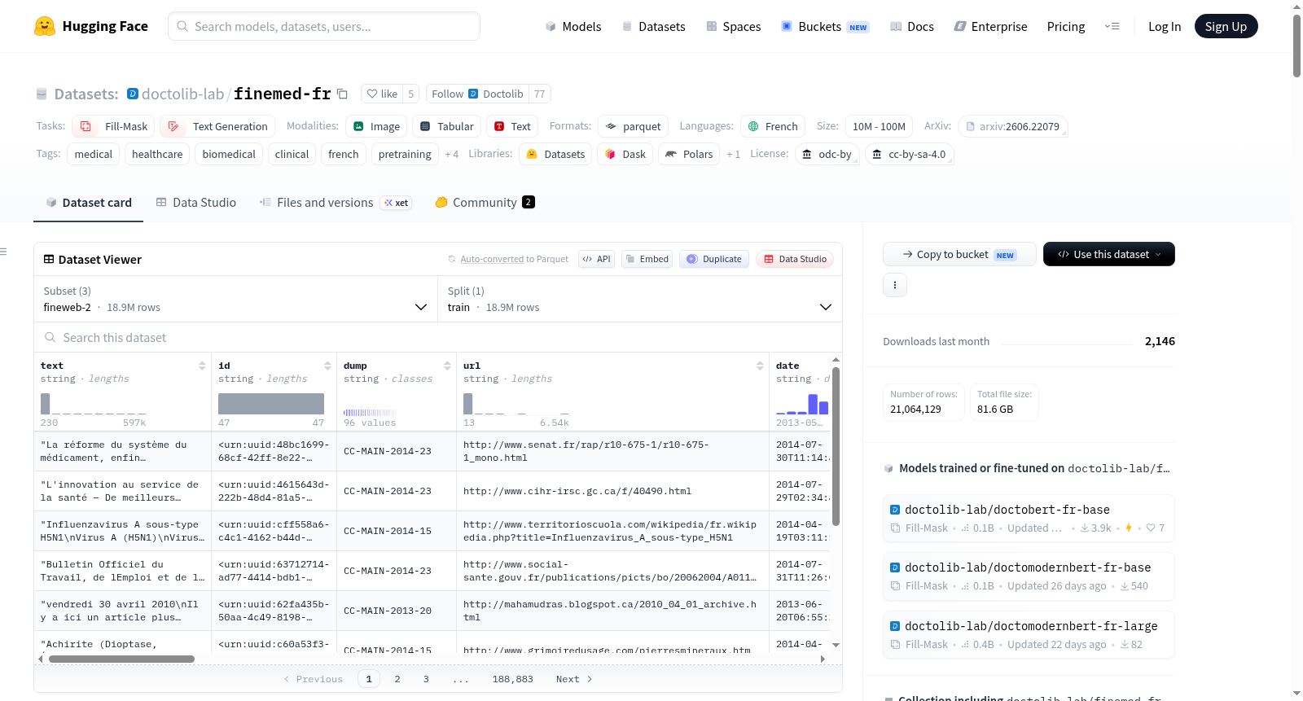Select the Text modality tag

click(512, 126)
